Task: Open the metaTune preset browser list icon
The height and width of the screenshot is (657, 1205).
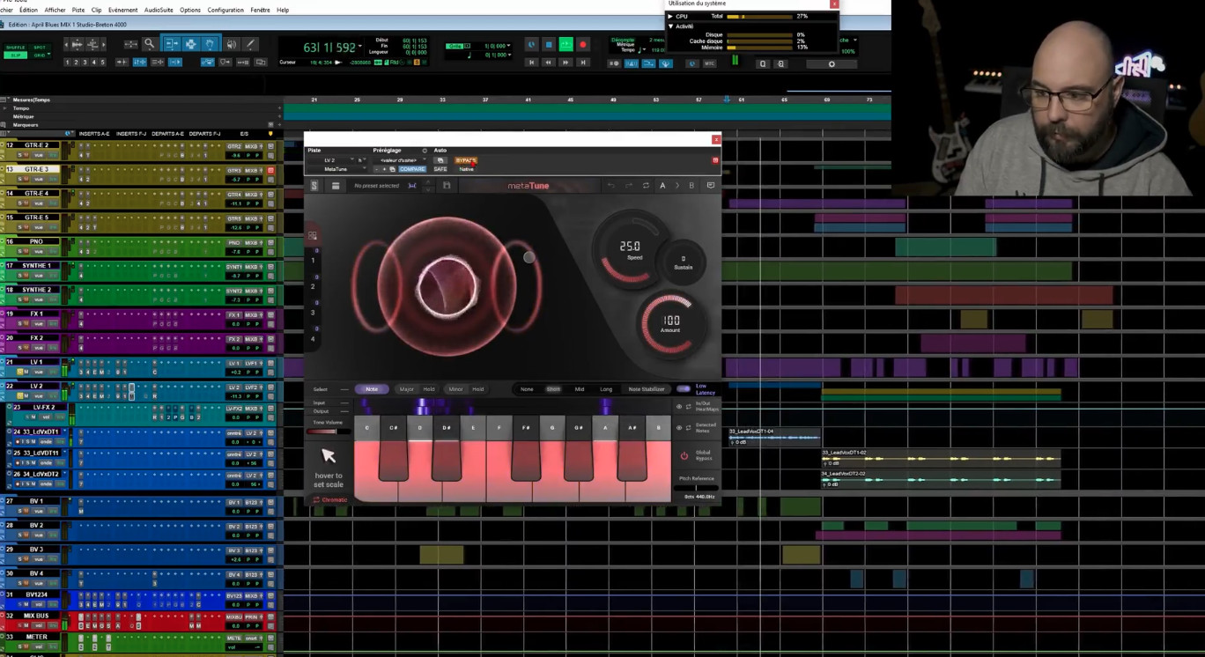Action: tap(336, 186)
